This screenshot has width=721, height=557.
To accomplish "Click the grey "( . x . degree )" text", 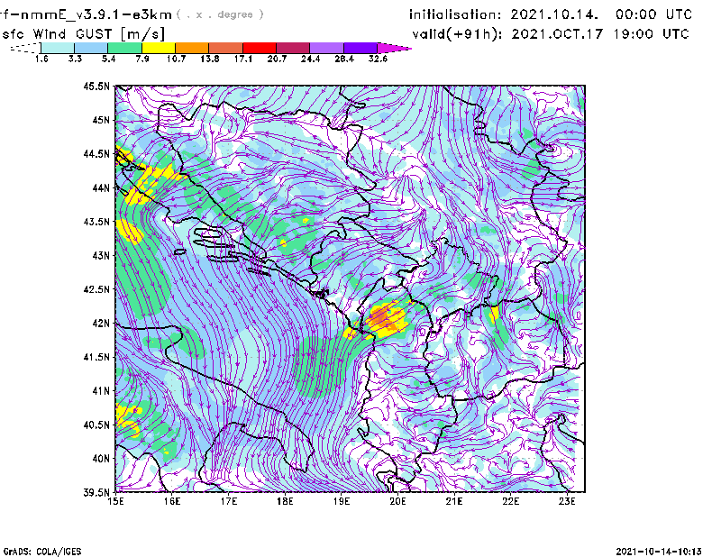I will click(220, 14).
